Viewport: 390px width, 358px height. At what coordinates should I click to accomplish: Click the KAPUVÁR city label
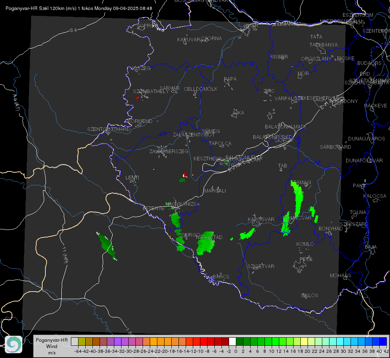189,40
